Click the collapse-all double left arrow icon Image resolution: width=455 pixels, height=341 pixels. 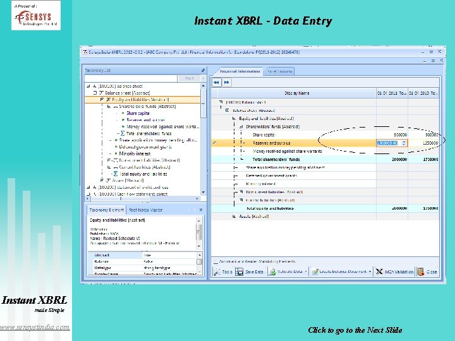pos(216,83)
